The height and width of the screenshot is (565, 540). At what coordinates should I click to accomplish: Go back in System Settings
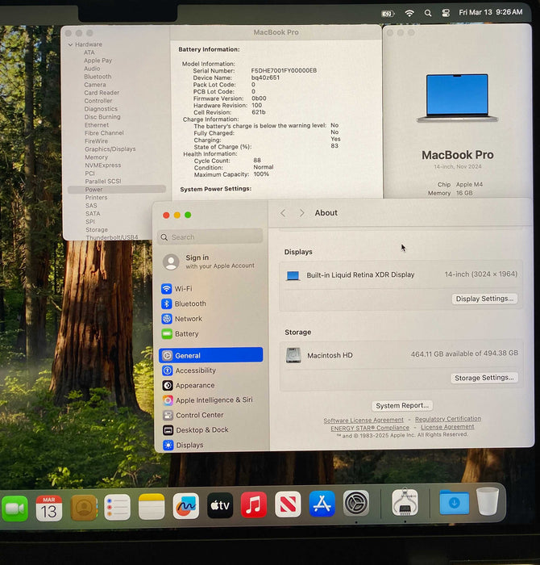coord(283,213)
